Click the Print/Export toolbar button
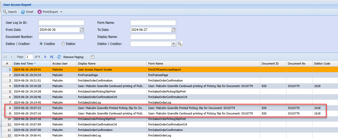Viewport: 338px width, 138px height. coord(48,12)
